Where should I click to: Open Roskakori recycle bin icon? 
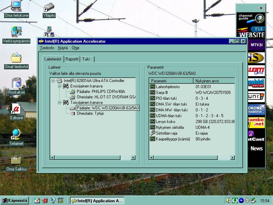pos(16,84)
